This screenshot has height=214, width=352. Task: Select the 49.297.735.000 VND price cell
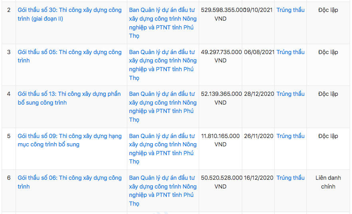[x=220, y=56]
